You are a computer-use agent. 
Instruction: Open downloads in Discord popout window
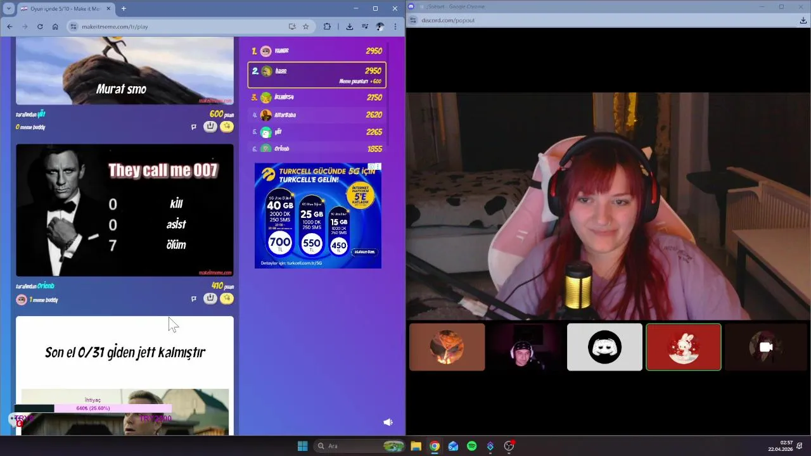[803, 20]
